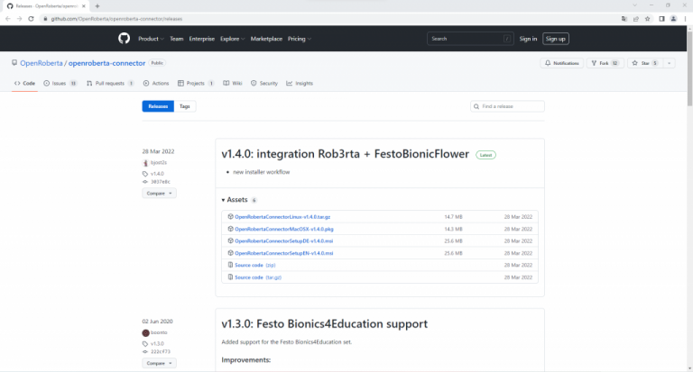Click the browser reload icon
The image size is (693, 372).
[x=32, y=18]
